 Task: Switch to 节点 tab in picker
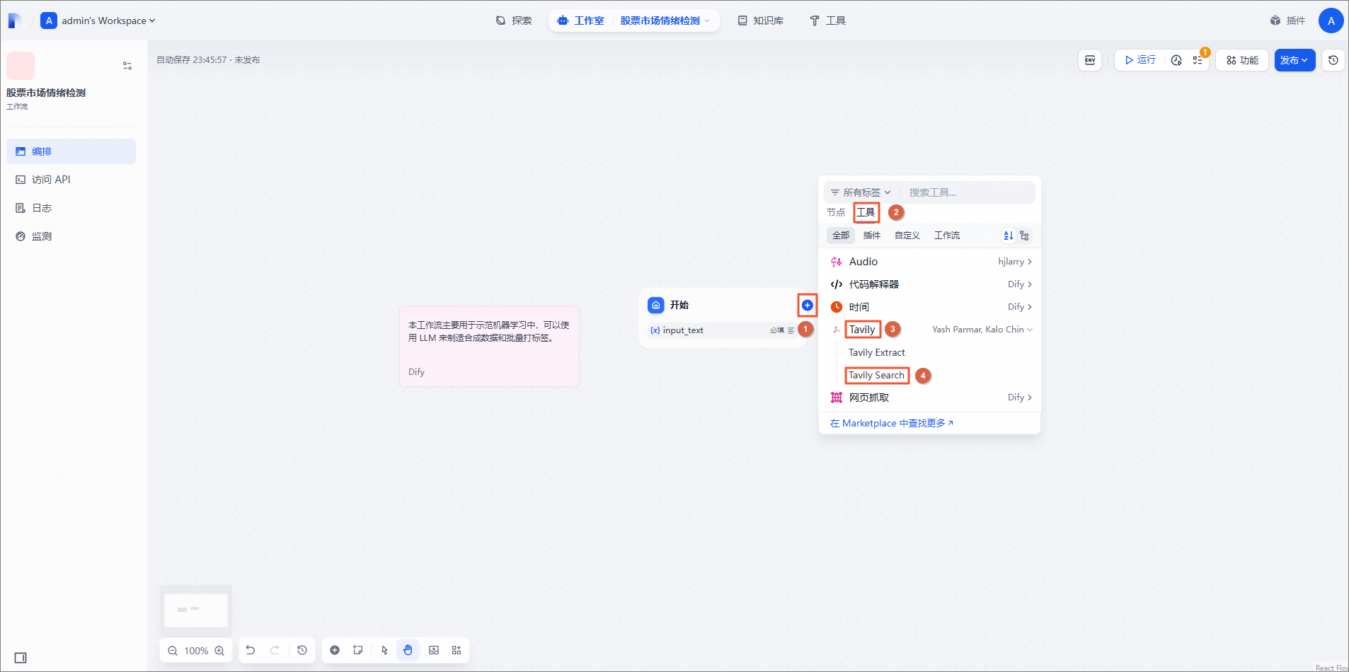836,212
